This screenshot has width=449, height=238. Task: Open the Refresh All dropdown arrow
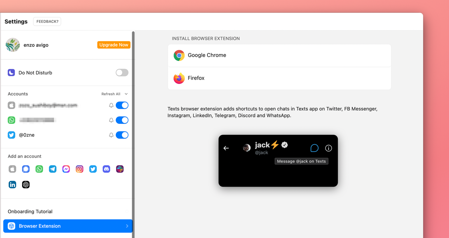click(126, 94)
